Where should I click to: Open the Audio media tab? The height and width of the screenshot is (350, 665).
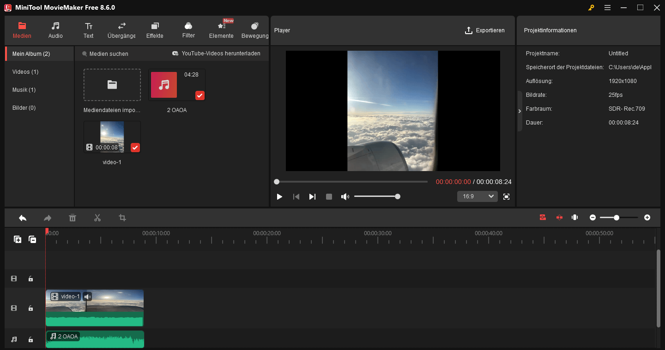pyautogui.click(x=55, y=30)
